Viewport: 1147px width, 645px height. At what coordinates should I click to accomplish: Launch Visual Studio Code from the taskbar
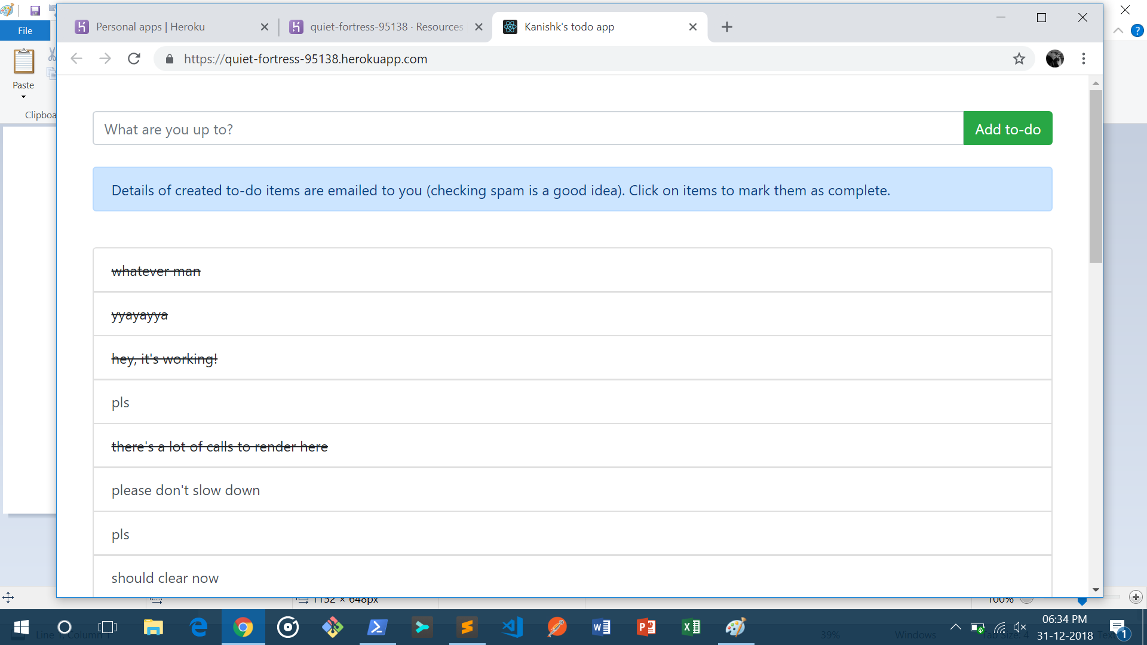pyautogui.click(x=512, y=627)
